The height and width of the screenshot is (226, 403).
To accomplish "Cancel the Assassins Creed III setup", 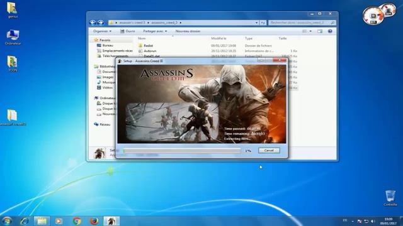I will [269, 151].
